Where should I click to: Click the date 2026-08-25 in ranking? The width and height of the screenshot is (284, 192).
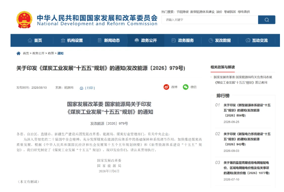[231, 122]
